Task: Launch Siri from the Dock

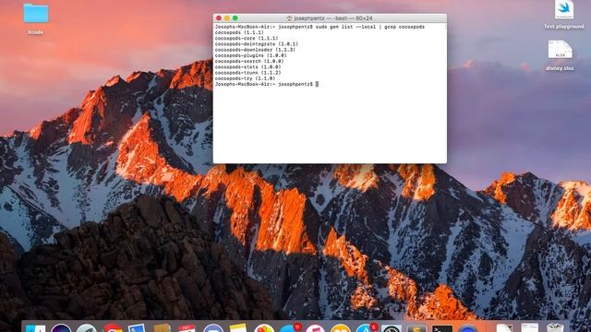Action: (x=61, y=328)
